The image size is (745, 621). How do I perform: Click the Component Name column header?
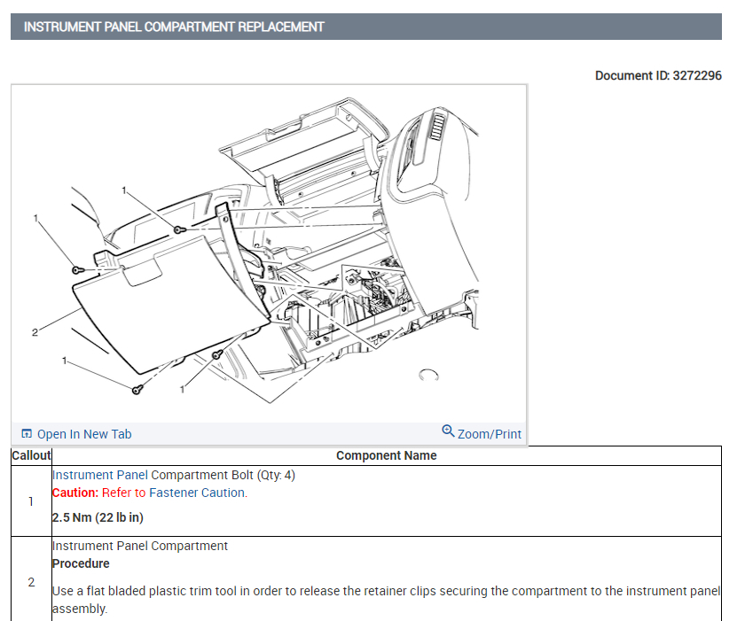(x=387, y=455)
